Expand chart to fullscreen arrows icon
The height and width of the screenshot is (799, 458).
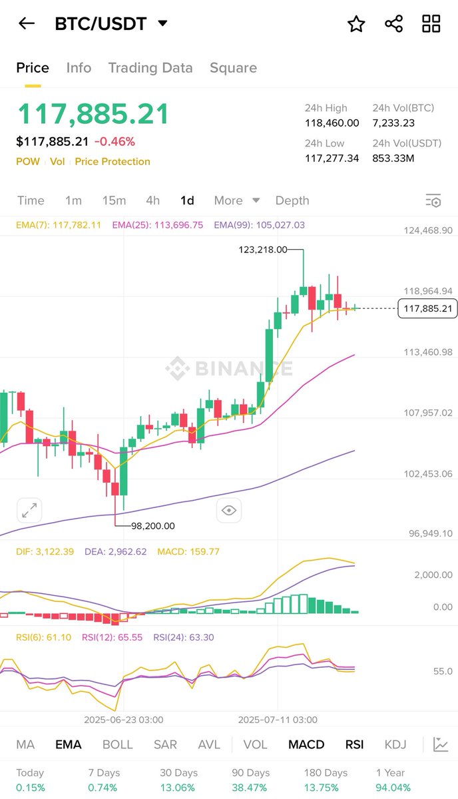tap(29, 511)
